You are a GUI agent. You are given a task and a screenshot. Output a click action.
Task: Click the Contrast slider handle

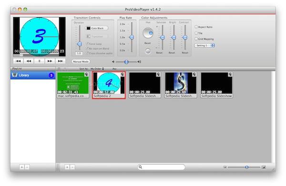click(x=185, y=38)
